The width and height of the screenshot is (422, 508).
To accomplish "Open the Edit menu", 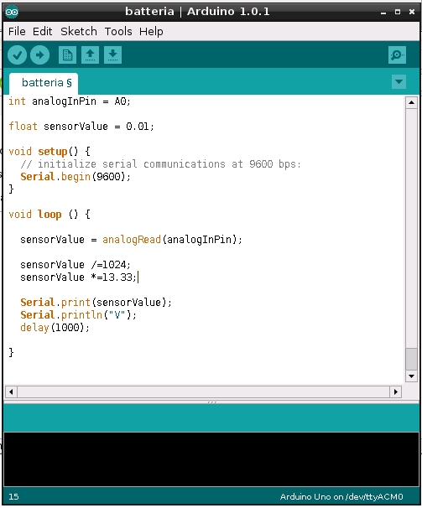I will pos(43,31).
